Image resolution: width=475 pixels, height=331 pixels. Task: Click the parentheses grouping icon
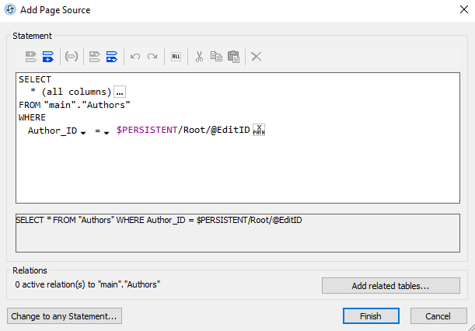[72, 57]
